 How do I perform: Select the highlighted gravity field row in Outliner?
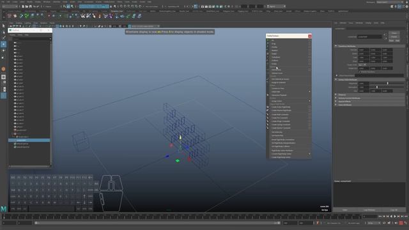(x=29, y=141)
